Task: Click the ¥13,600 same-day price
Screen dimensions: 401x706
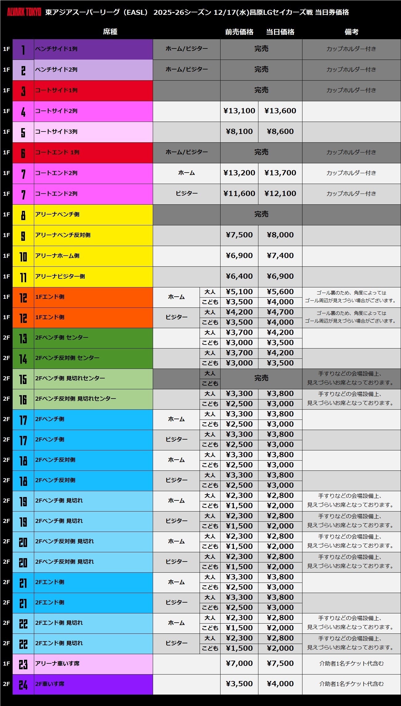Action: (x=280, y=111)
